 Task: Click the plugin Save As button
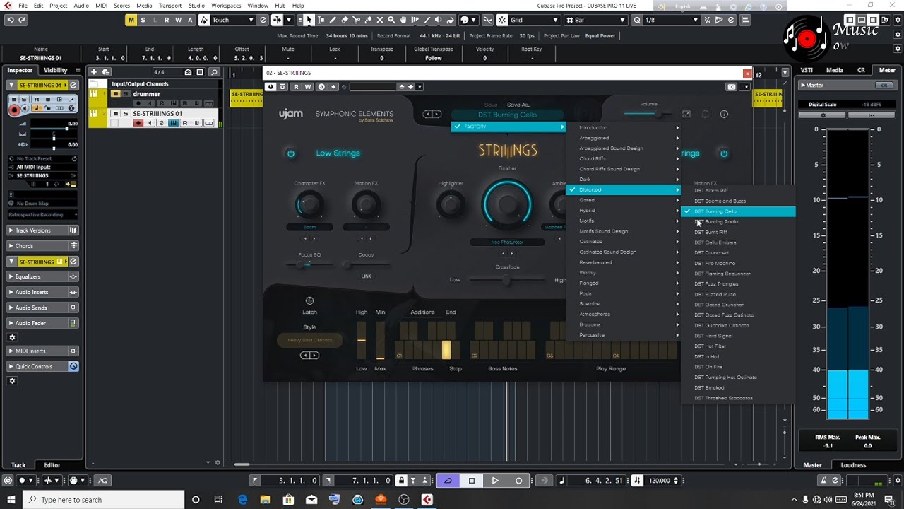click(518, 105)
